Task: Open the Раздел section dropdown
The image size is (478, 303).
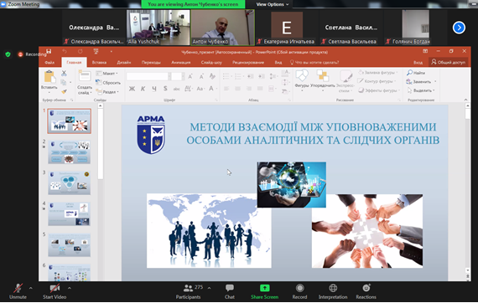Action: [107, 91]
